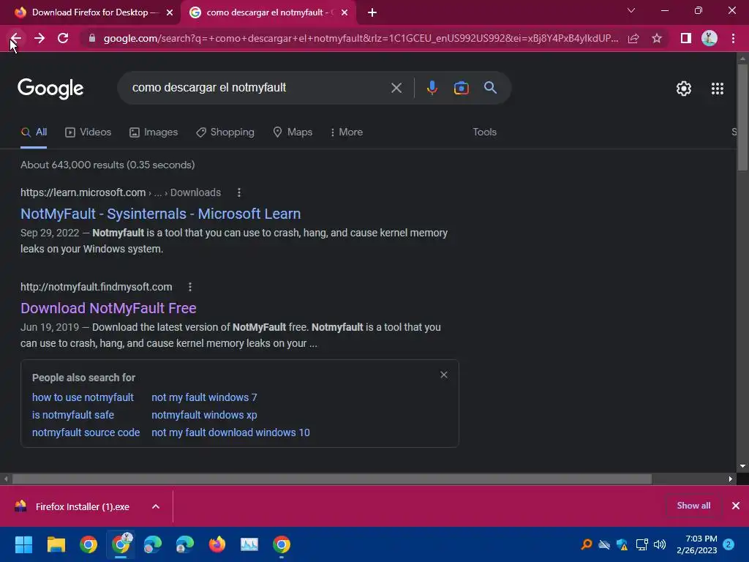Open the volume control in system tray
This screenshot has width=749, height=562.
click(660, 544)
